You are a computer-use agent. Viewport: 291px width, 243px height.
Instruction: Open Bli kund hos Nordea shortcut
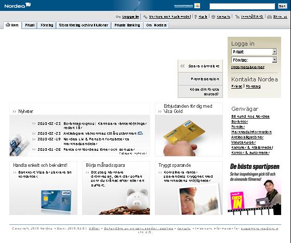(250, 116)
